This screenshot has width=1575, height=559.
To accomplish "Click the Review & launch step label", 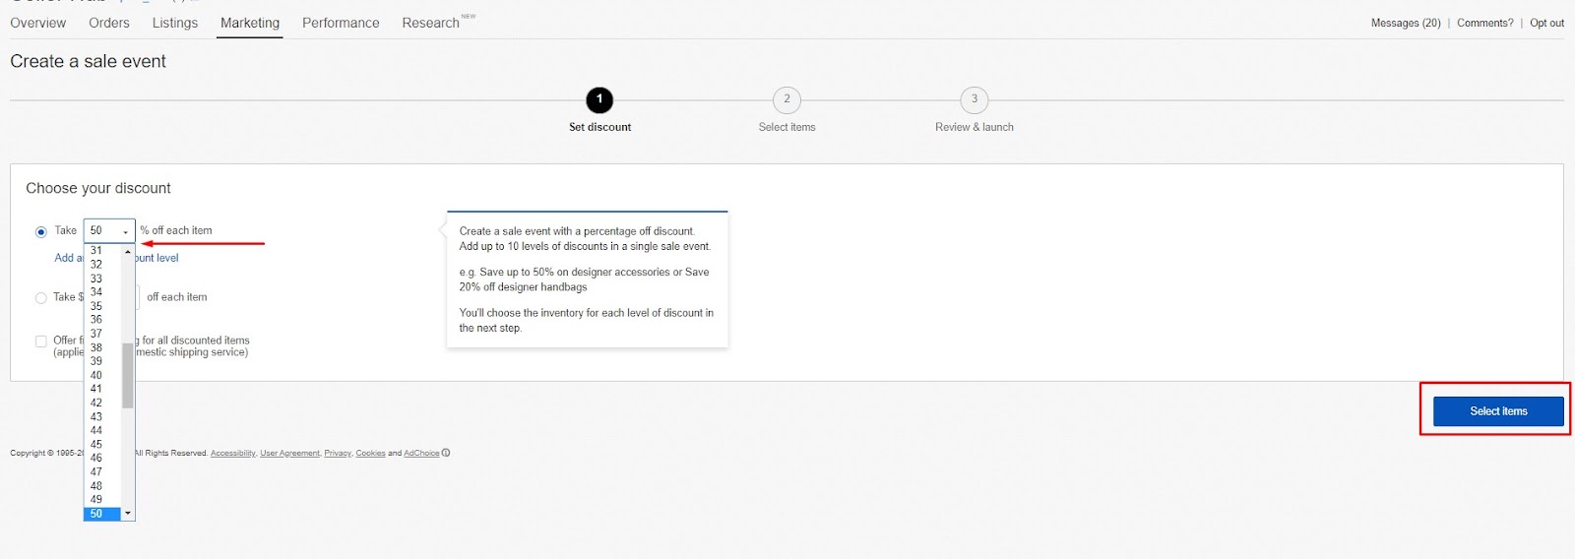I will (x=975, y=127).
